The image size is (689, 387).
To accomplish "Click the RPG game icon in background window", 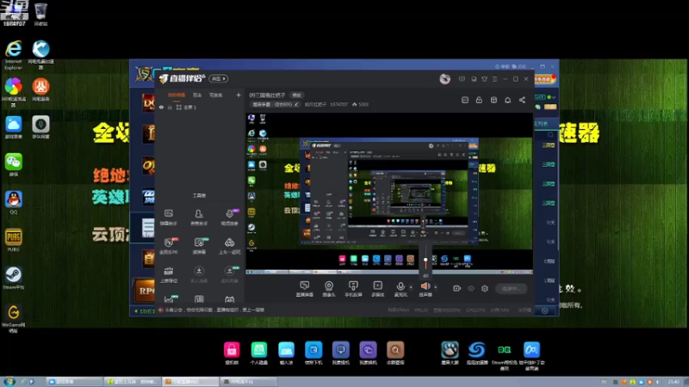I will tap(144, 291).
